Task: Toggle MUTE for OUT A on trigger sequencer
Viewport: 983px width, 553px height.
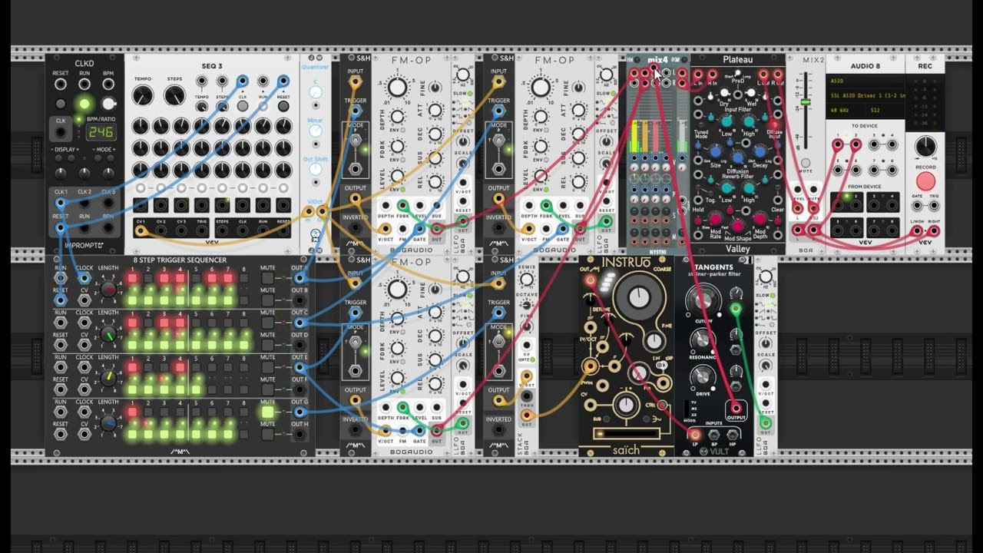Action: (x=268, y=278)
